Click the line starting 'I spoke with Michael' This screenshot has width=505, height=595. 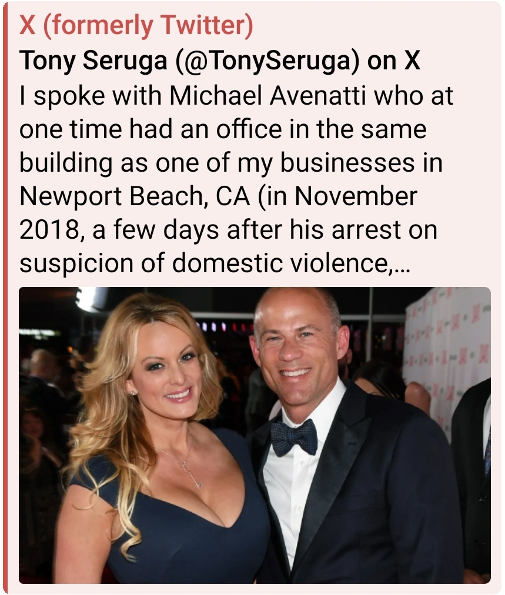click(x=236, y=95)
